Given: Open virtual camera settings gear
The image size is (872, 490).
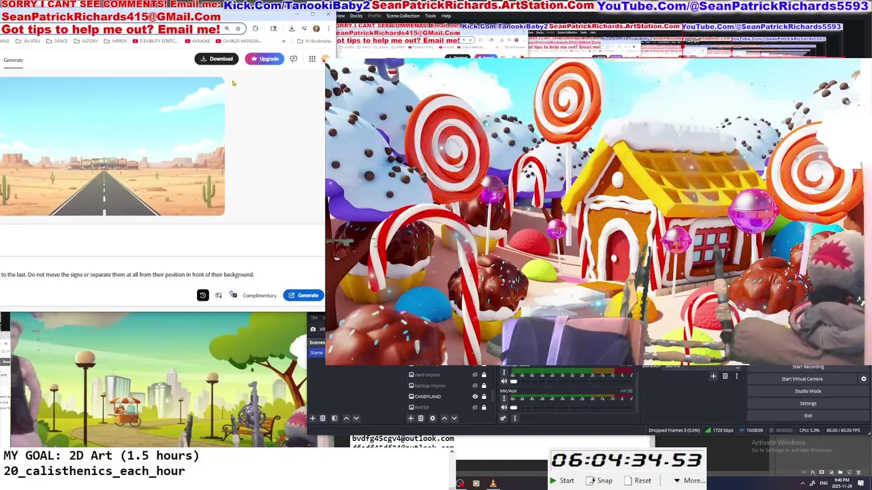Looking at the screenshot, I should (x=864, y=378).
